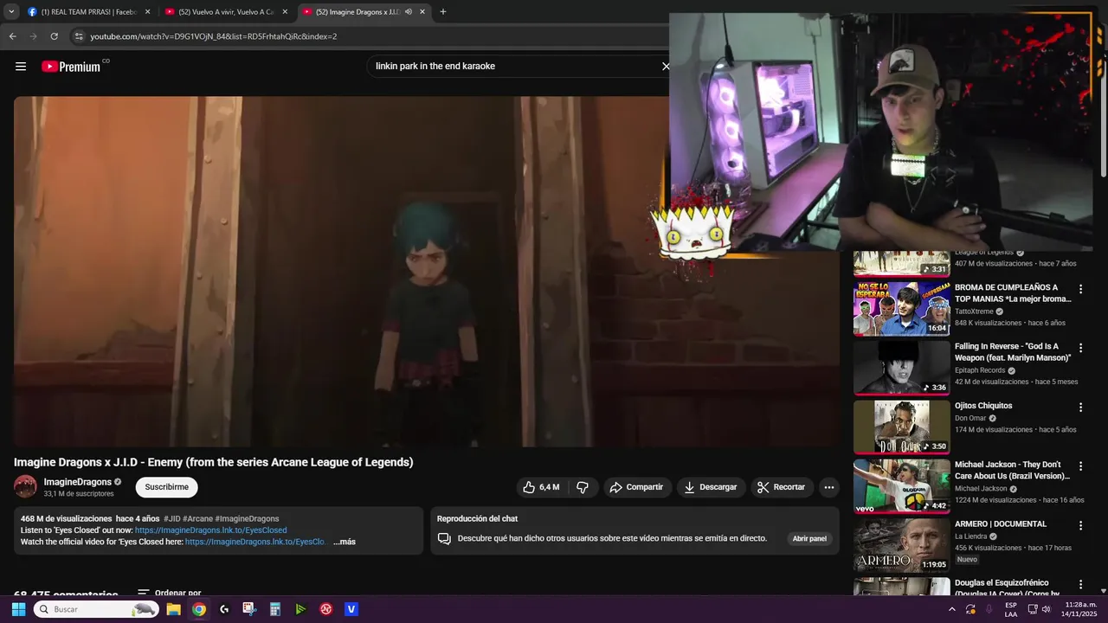
Task: Click the taskbar Buscar search box
Action: [x=96, y=609]
